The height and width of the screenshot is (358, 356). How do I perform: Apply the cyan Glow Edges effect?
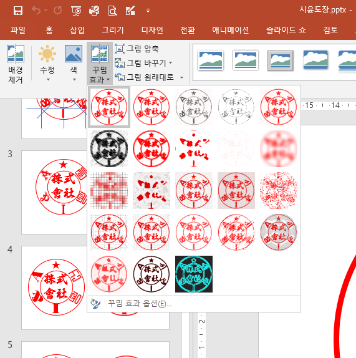[x=194, y=274]
